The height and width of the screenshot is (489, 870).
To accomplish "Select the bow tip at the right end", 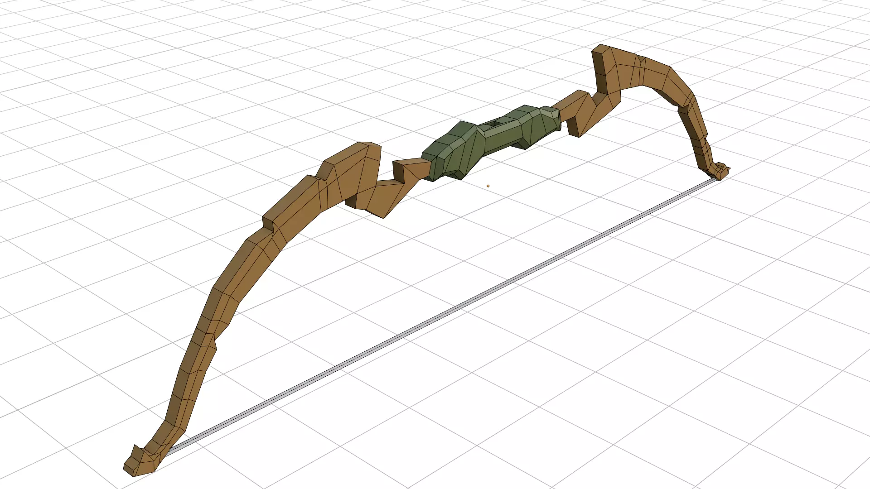I will point(720,171).
